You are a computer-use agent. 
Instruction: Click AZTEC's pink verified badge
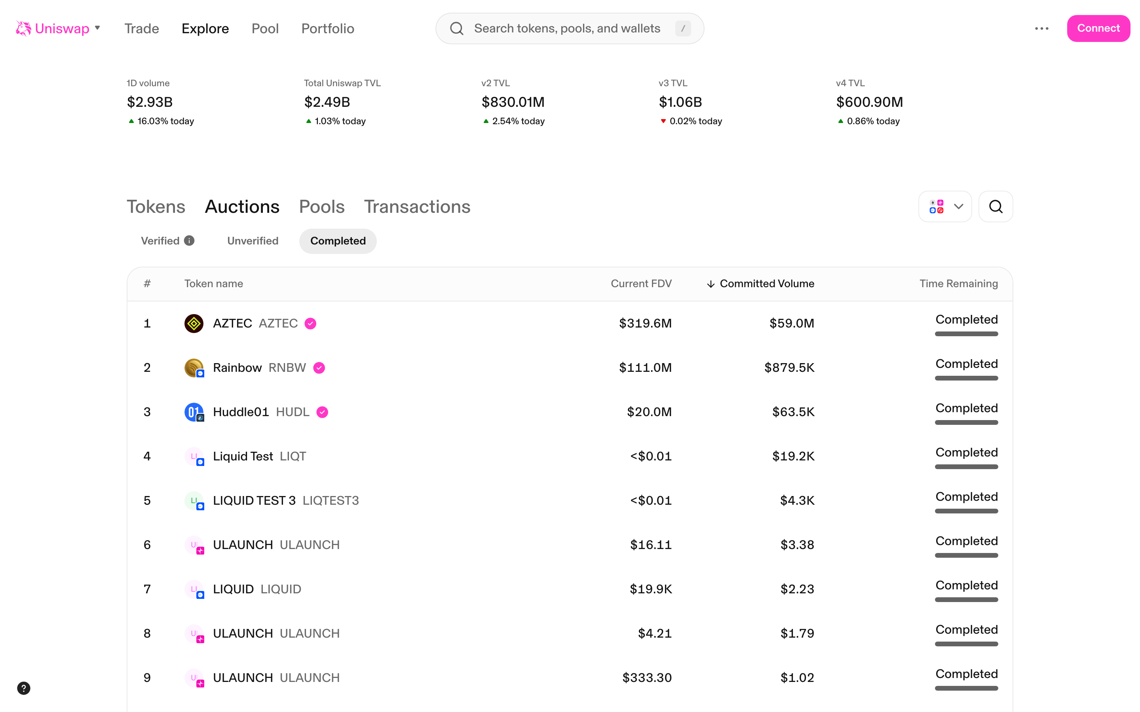coord(310,324)
